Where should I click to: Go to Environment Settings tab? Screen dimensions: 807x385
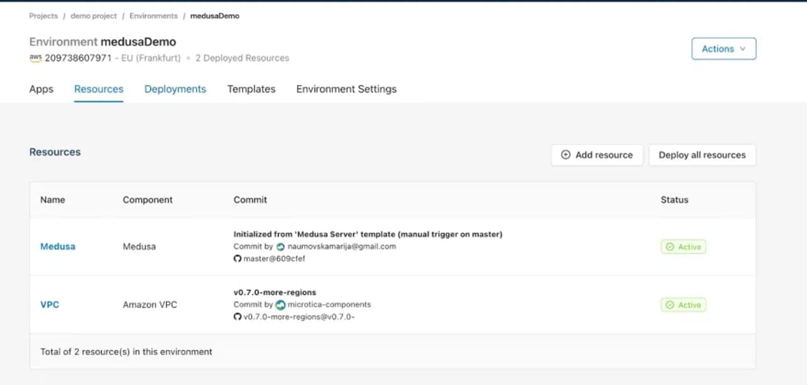coord(346,89)
